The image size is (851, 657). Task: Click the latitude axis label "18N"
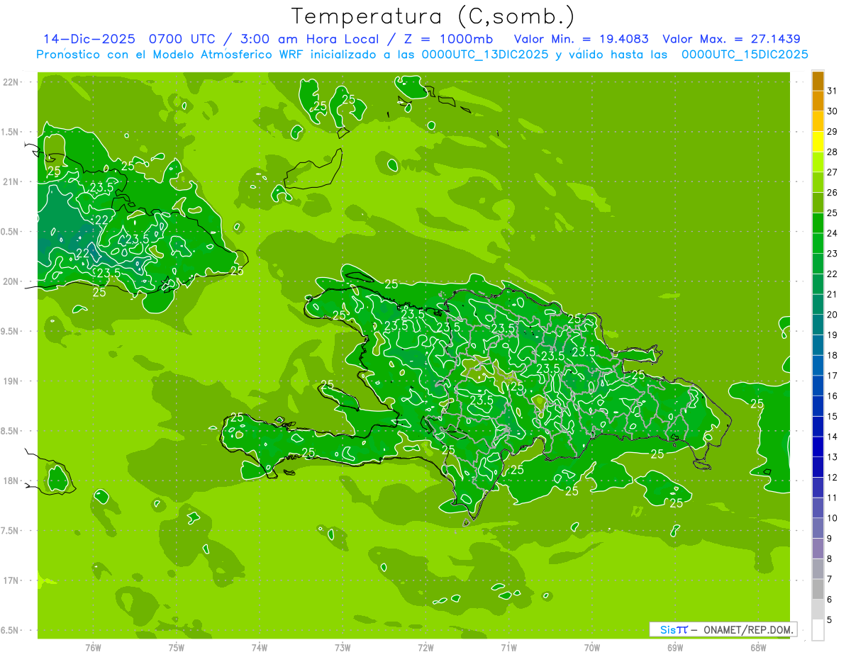coord(11,481)
